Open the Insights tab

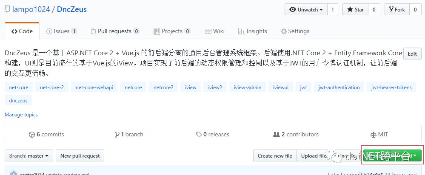(253, 31)
